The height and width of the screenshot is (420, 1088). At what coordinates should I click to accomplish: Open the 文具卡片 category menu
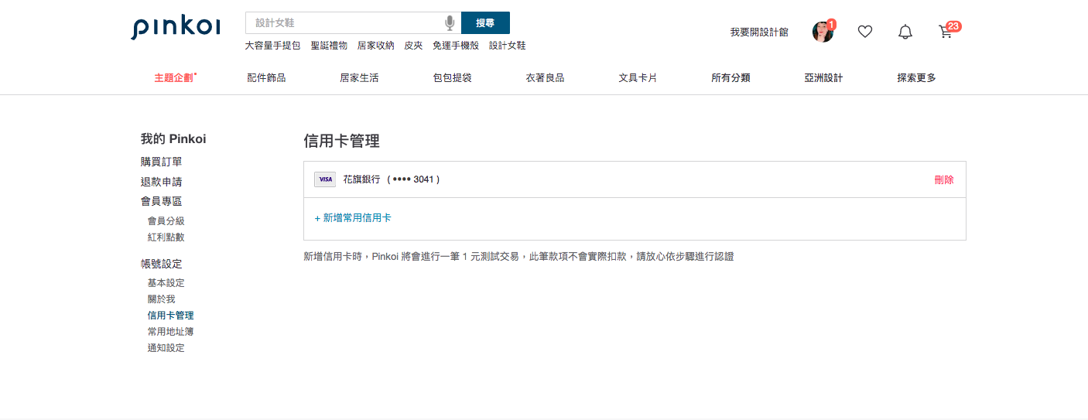pos(638,78)
